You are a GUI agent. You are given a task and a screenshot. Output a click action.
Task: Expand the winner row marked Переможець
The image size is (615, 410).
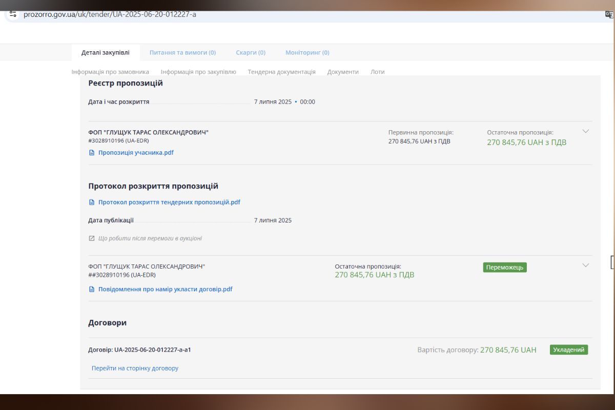(x=586, y=265)
